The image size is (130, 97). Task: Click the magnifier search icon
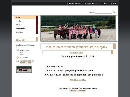(x=114, y=12)
